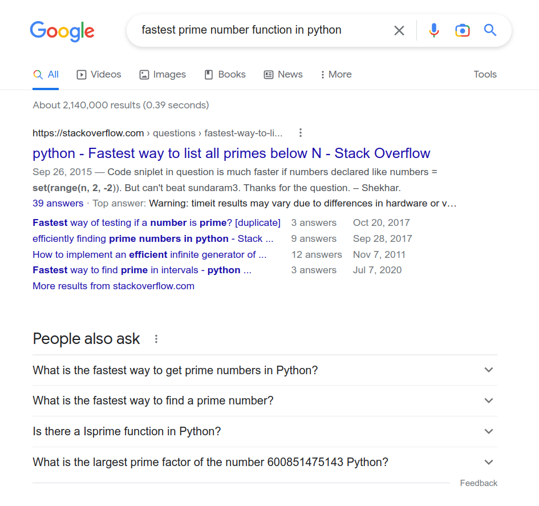Screen dimensions: 539x506
Task: Clear the search box with X icon
Action: (399, 31)
